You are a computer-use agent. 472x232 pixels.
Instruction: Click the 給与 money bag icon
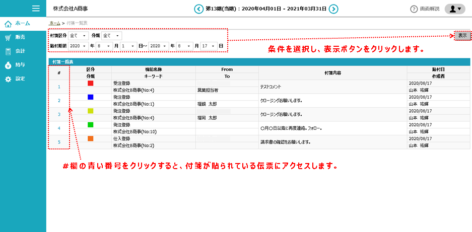pyautogui.click(x=8, y=65)
